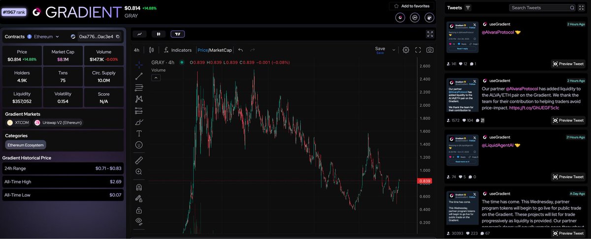Switch to the line chart view

point(140,34)
